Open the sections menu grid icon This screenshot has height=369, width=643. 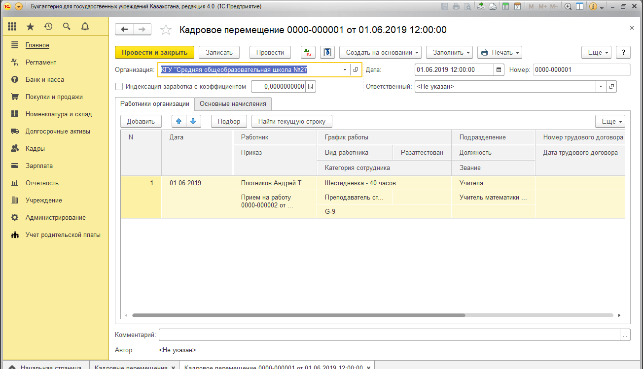12,27
